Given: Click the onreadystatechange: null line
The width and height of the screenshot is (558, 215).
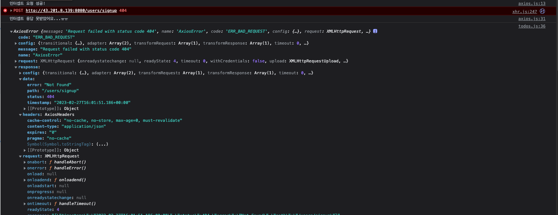Looking at the screenshot, I should point(57,198).
